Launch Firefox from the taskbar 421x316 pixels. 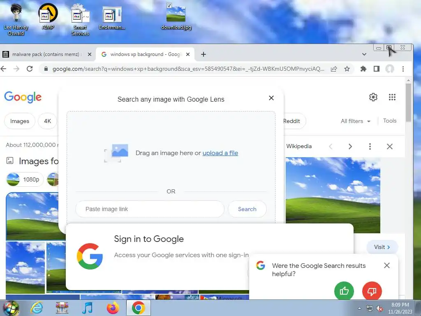pos(113,308)
